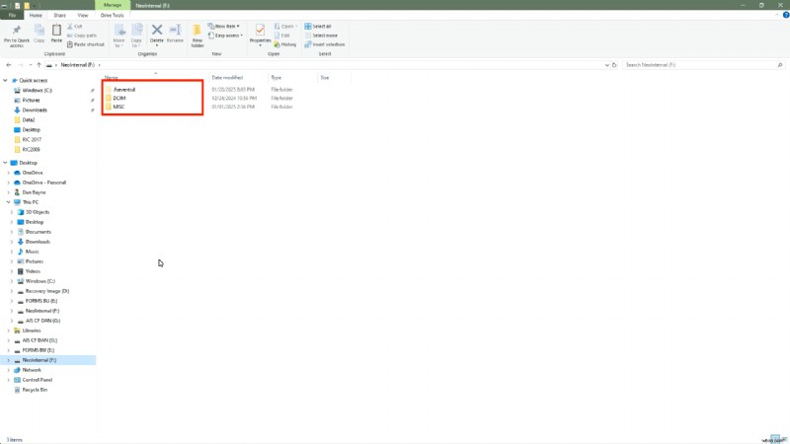The width and height of the screenshot is (790, 444).
Task: Open the Easy access dropdown
Action: tap(226, 35)
